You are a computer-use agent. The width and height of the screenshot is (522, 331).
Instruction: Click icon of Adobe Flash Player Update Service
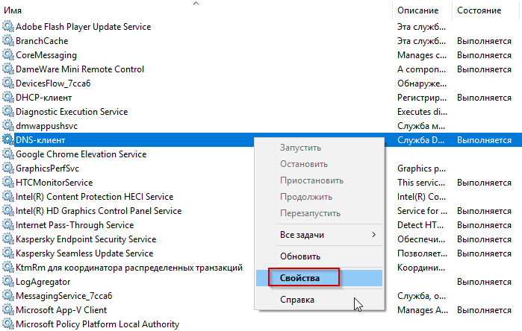[x=8, y=27]
